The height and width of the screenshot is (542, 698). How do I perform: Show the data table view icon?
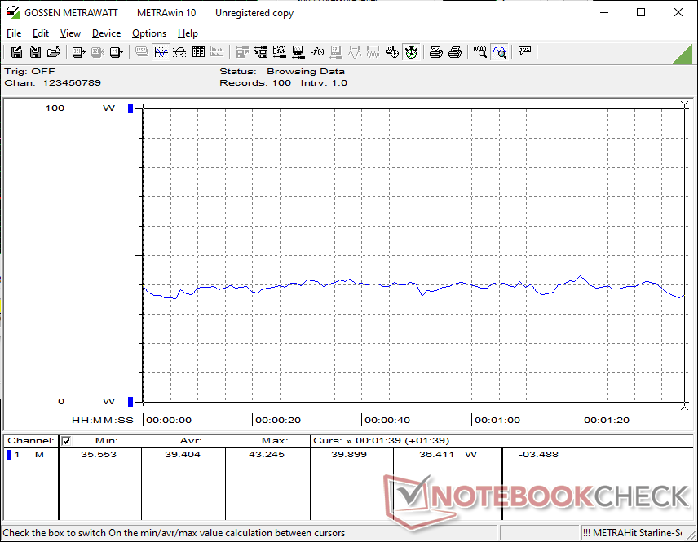(x=198, y=52)
